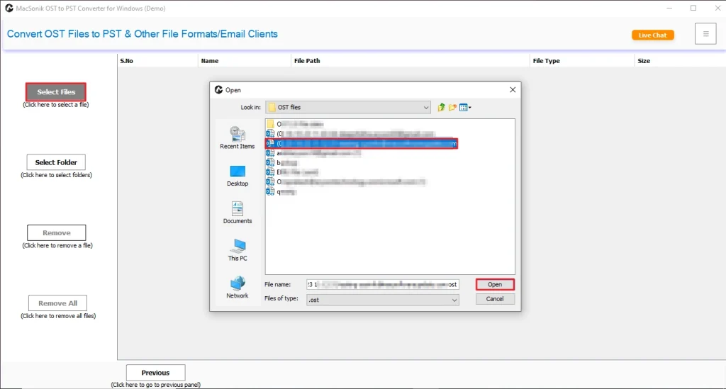
Task: Select This PC location icon
Action: [x=237, y=249]
